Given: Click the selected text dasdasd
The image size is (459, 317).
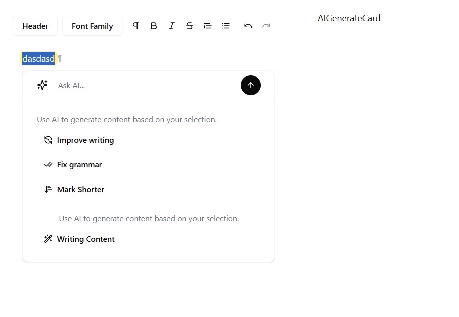Looking at the screenshot, I should [x=38, y=59].
